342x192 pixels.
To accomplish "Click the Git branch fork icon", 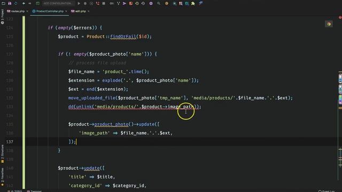I will coord(118,3).
